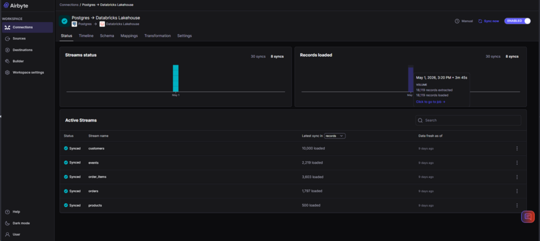This screenshot has height=241, width=540.
Task: Toggle the ENABLED connection switch
Action: 517,21
